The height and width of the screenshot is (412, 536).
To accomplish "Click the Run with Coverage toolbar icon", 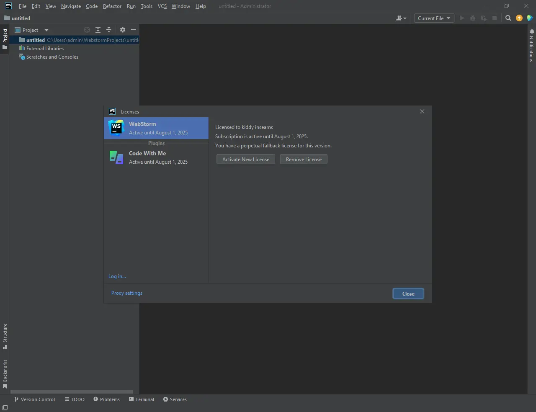I will pyautogui.click(x=484, y=18).
